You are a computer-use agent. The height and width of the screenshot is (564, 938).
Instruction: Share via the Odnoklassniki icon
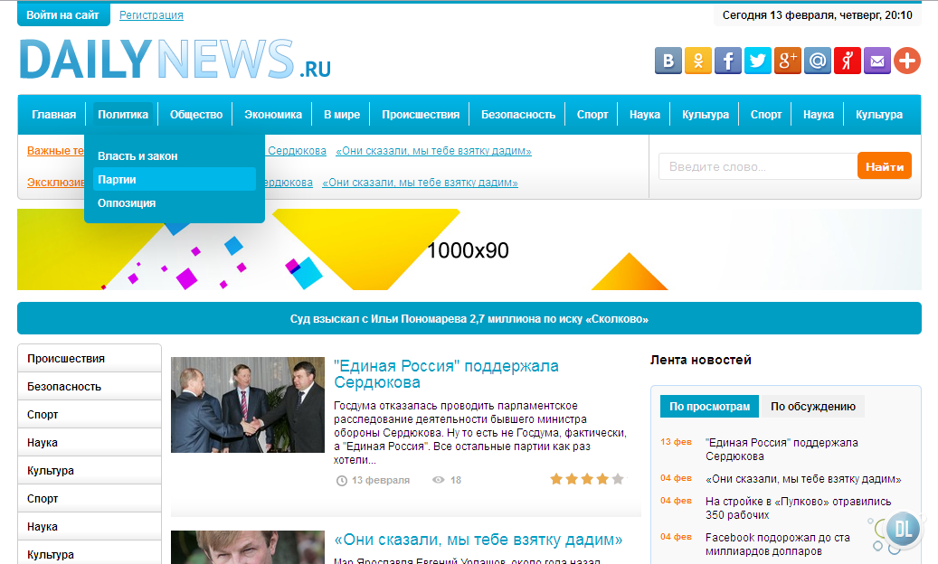pos(698,61)
